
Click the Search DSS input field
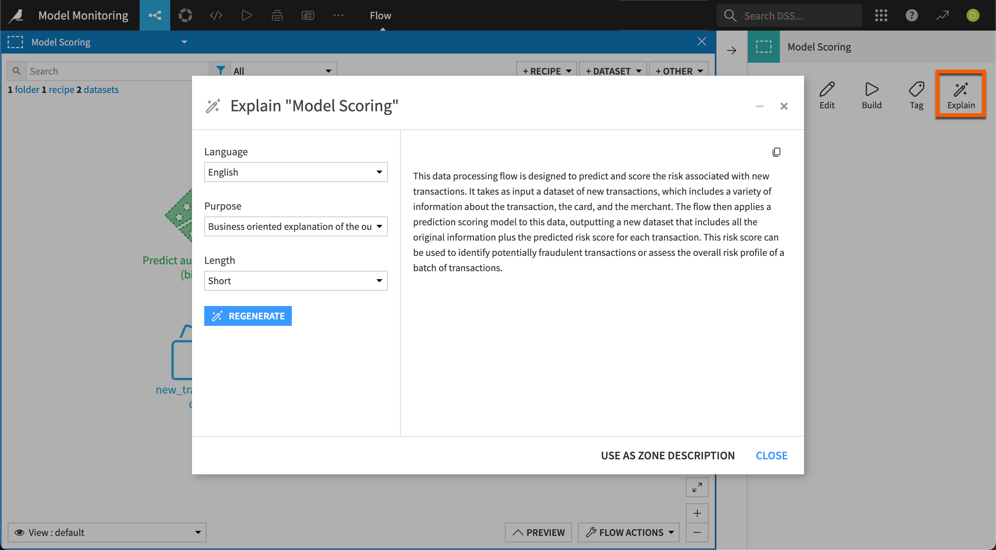(x=796, y=15)
